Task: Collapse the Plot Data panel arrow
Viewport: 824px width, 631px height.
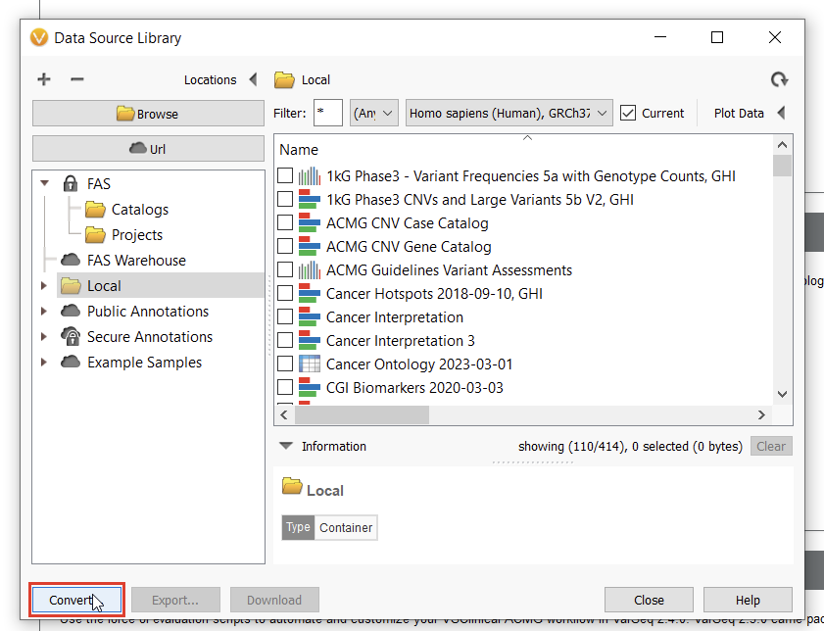Action: pyautogui.click(x=781, y=113)
